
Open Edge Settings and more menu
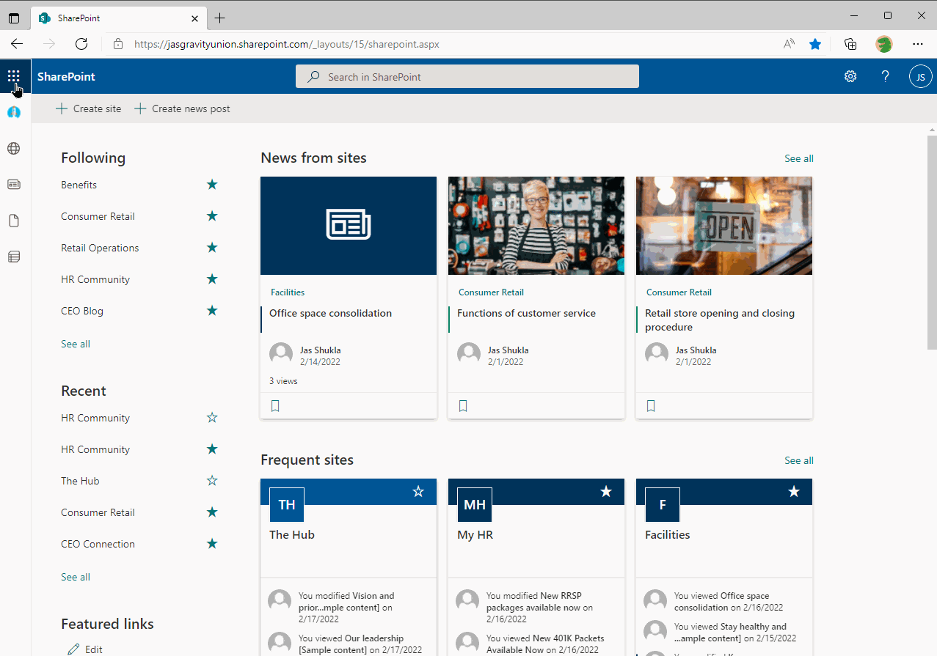[917, 44]
